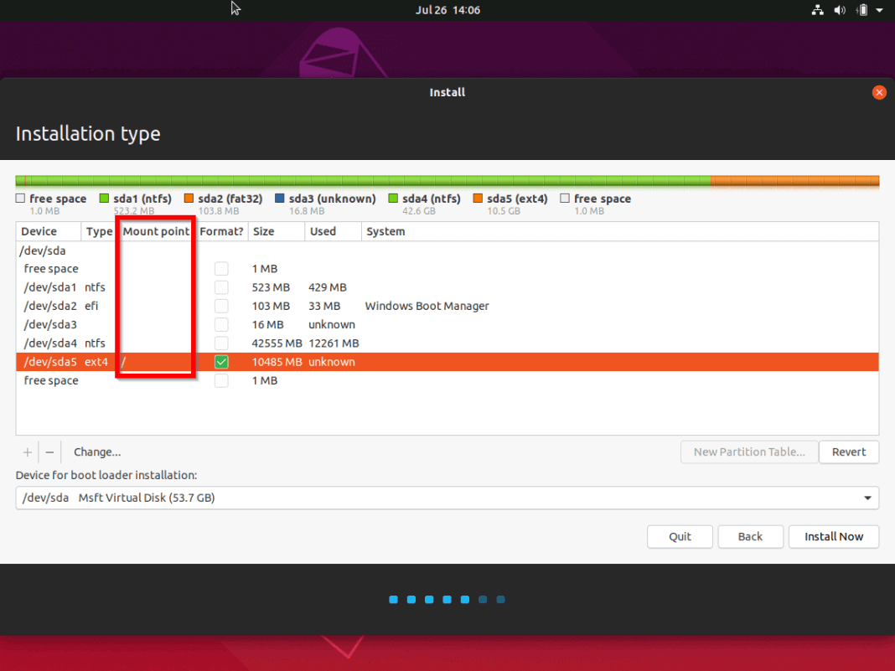
Task: Check the Format box for /dev/sda4
Action: (221, 343)
